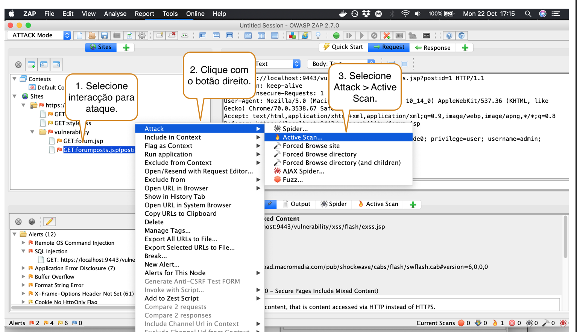Image resolution: width=577 pixels, height=332 pixels.
Task: Add a tab with plus next to Response
Action: [465, 47]
